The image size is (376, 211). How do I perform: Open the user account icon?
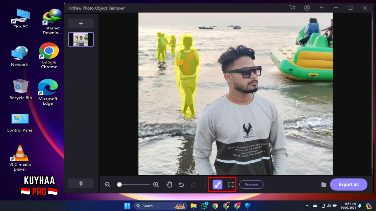(307, 8)
